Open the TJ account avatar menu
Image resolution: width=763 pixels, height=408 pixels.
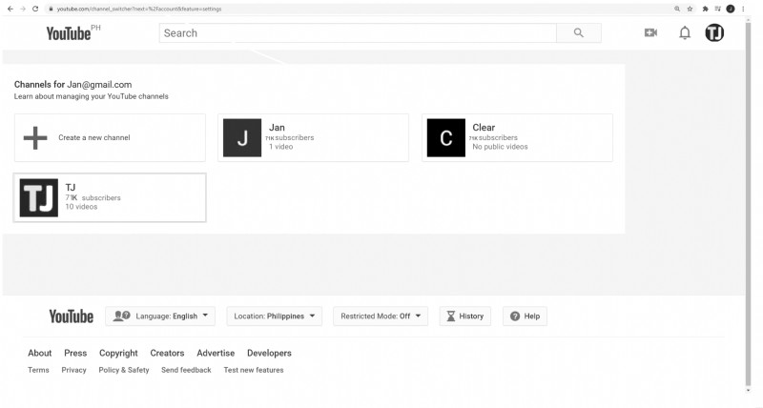point(714,32)
